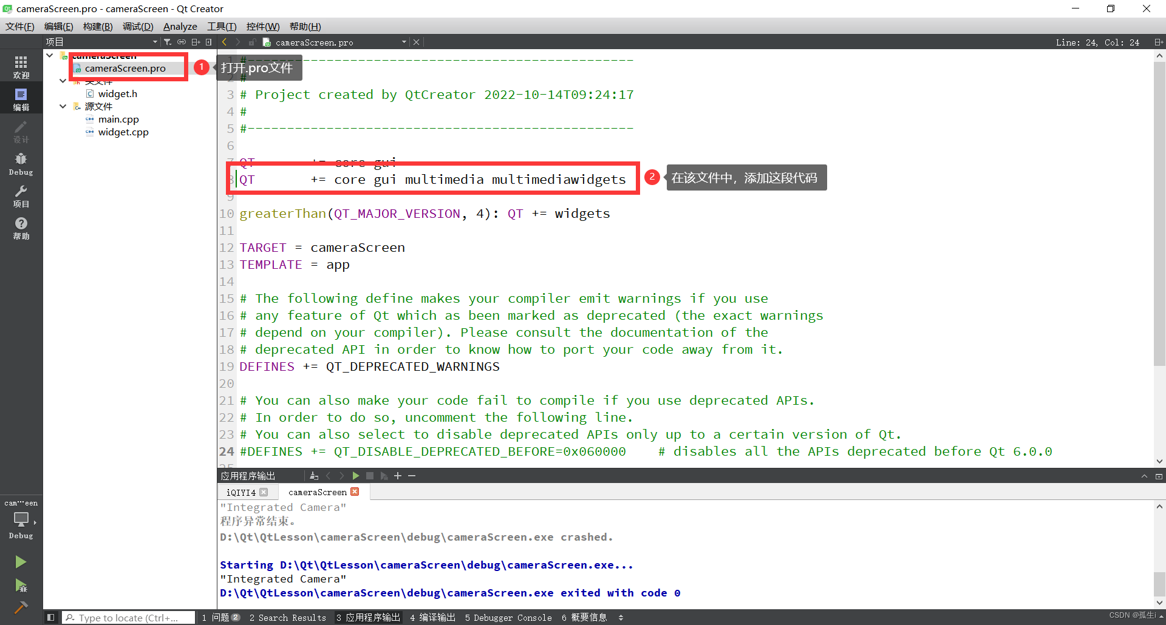Screen dimensions: 1166x625
Task: Clear the application output pane
Action: (313, 476)
